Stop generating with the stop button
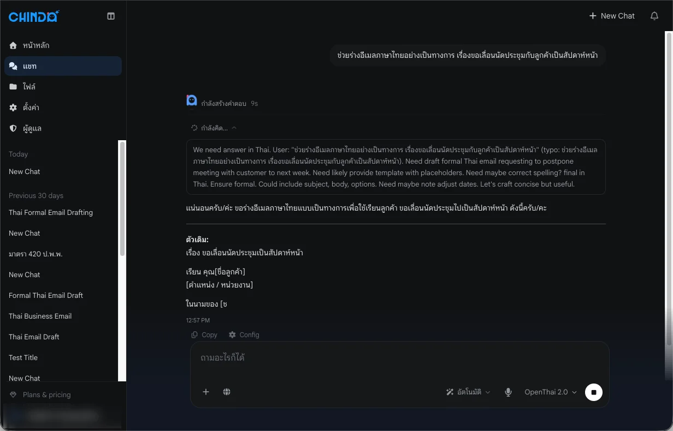The image size is (673, 431). point(594,392)
